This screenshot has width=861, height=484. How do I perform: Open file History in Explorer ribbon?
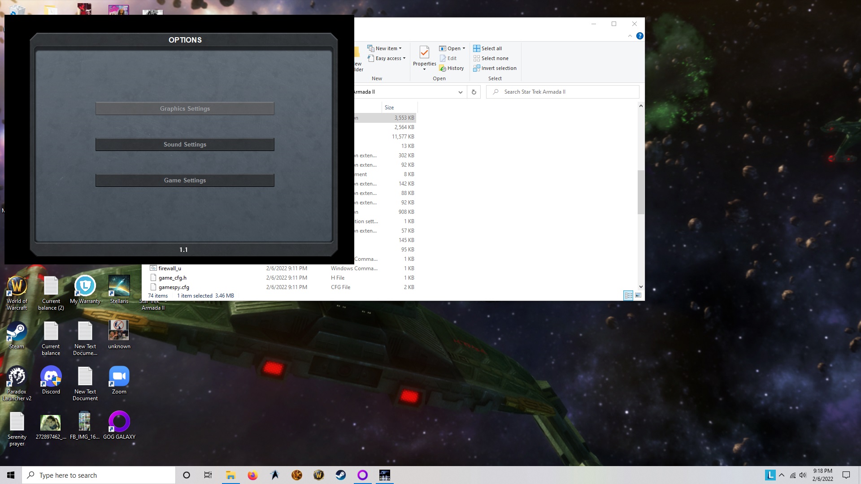(452, 68)
